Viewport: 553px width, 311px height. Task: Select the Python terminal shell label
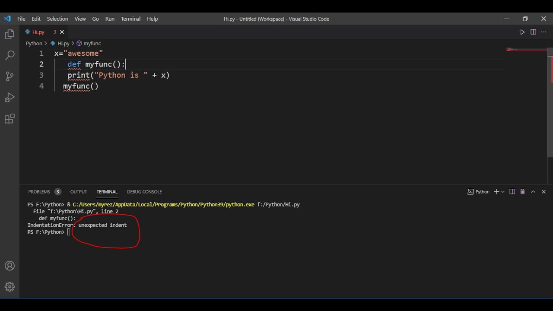click(x=479, y=192)
